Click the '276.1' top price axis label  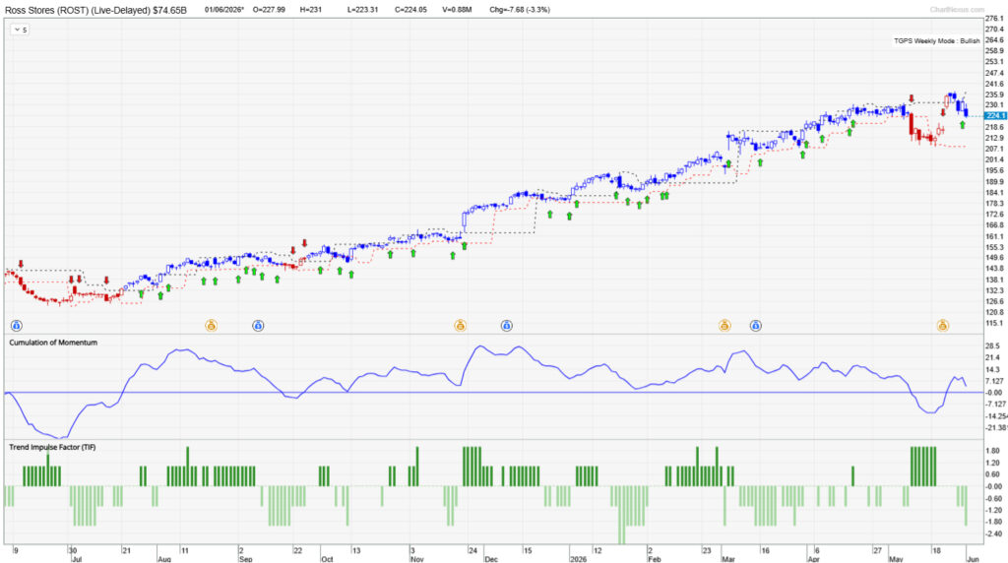click(994, 19)
